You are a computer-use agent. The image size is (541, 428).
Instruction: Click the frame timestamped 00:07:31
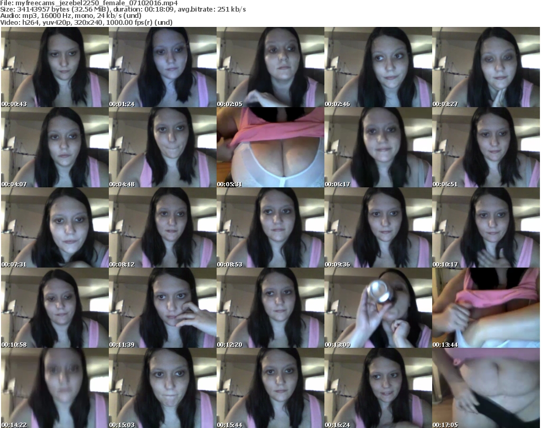[x=54, y=227]
